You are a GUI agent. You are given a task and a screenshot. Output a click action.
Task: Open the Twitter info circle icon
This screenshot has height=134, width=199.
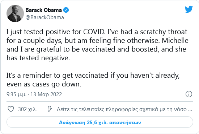189,94
